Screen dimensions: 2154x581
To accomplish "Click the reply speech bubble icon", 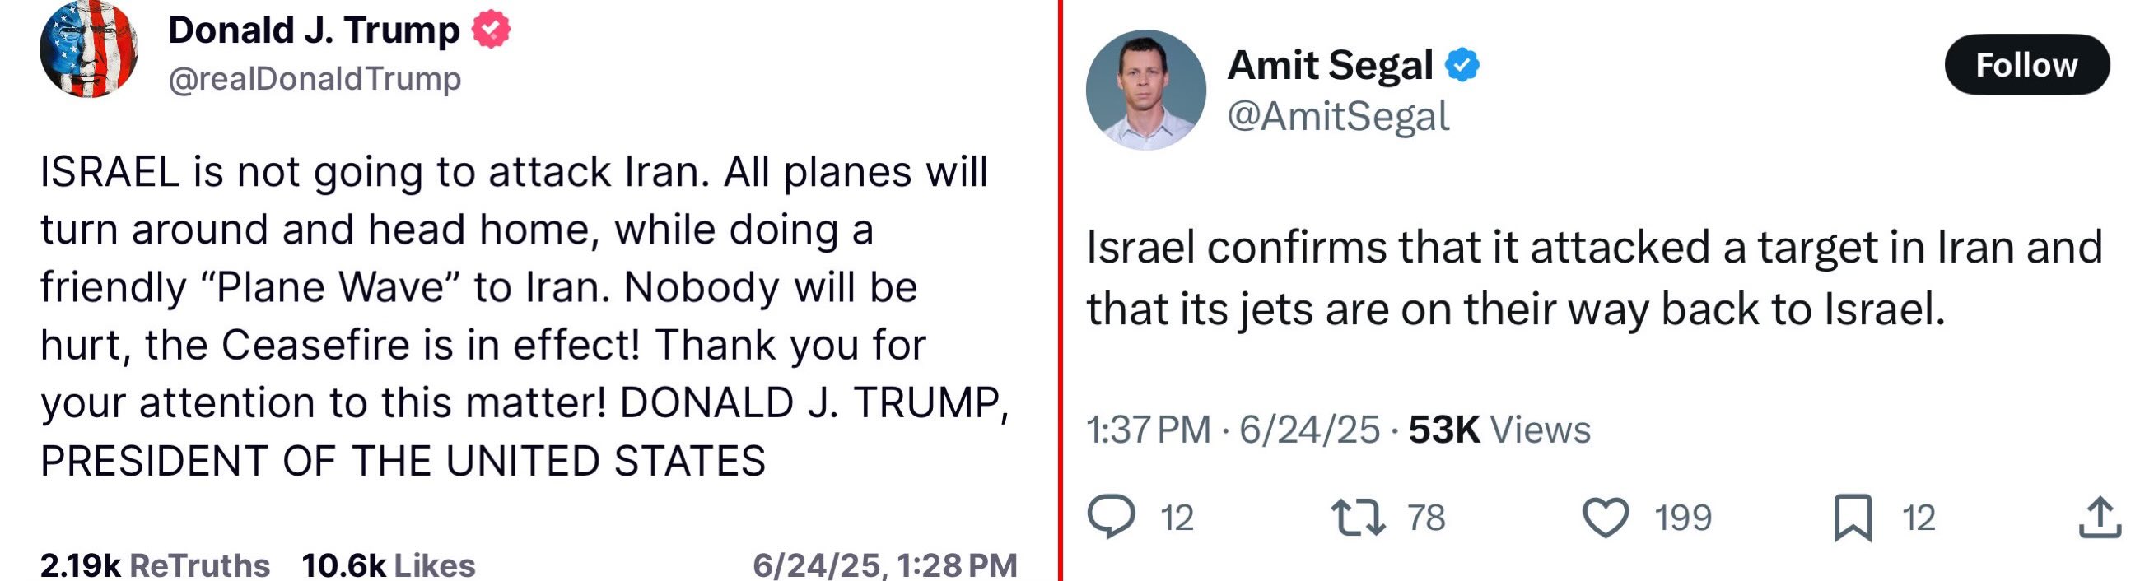I will click(x=1112, y=516).
